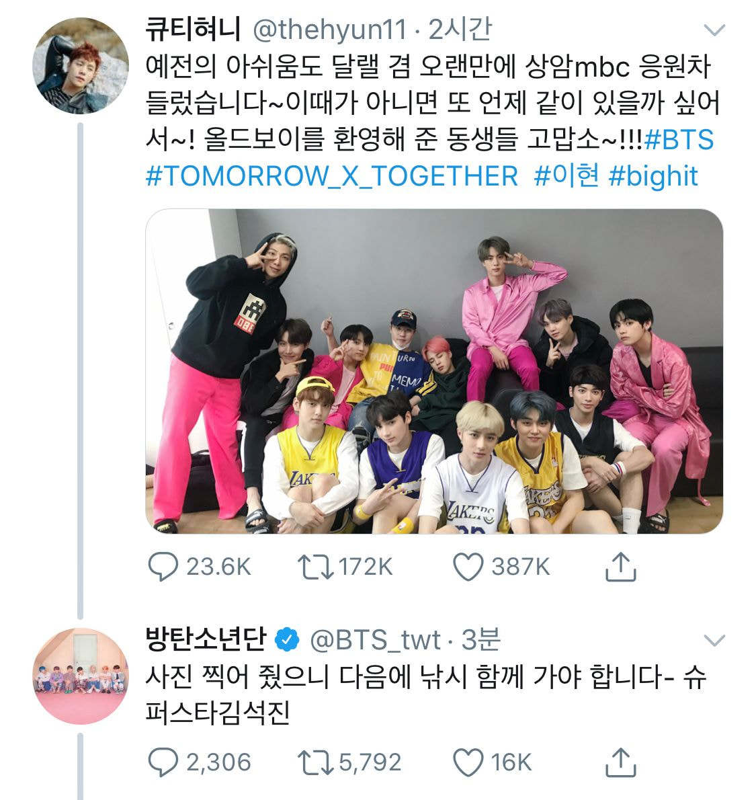
Task: Retweet the BTS_twt tweet with 5,792 retweets
Action: (x=315, y=763)
